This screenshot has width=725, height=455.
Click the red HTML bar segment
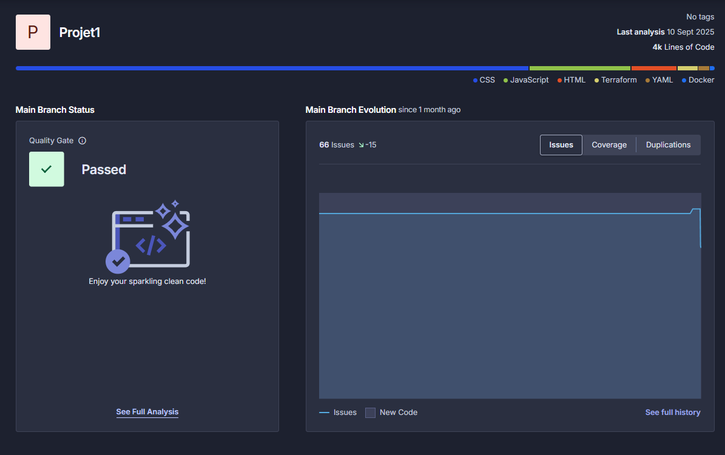tap(653, 69)
